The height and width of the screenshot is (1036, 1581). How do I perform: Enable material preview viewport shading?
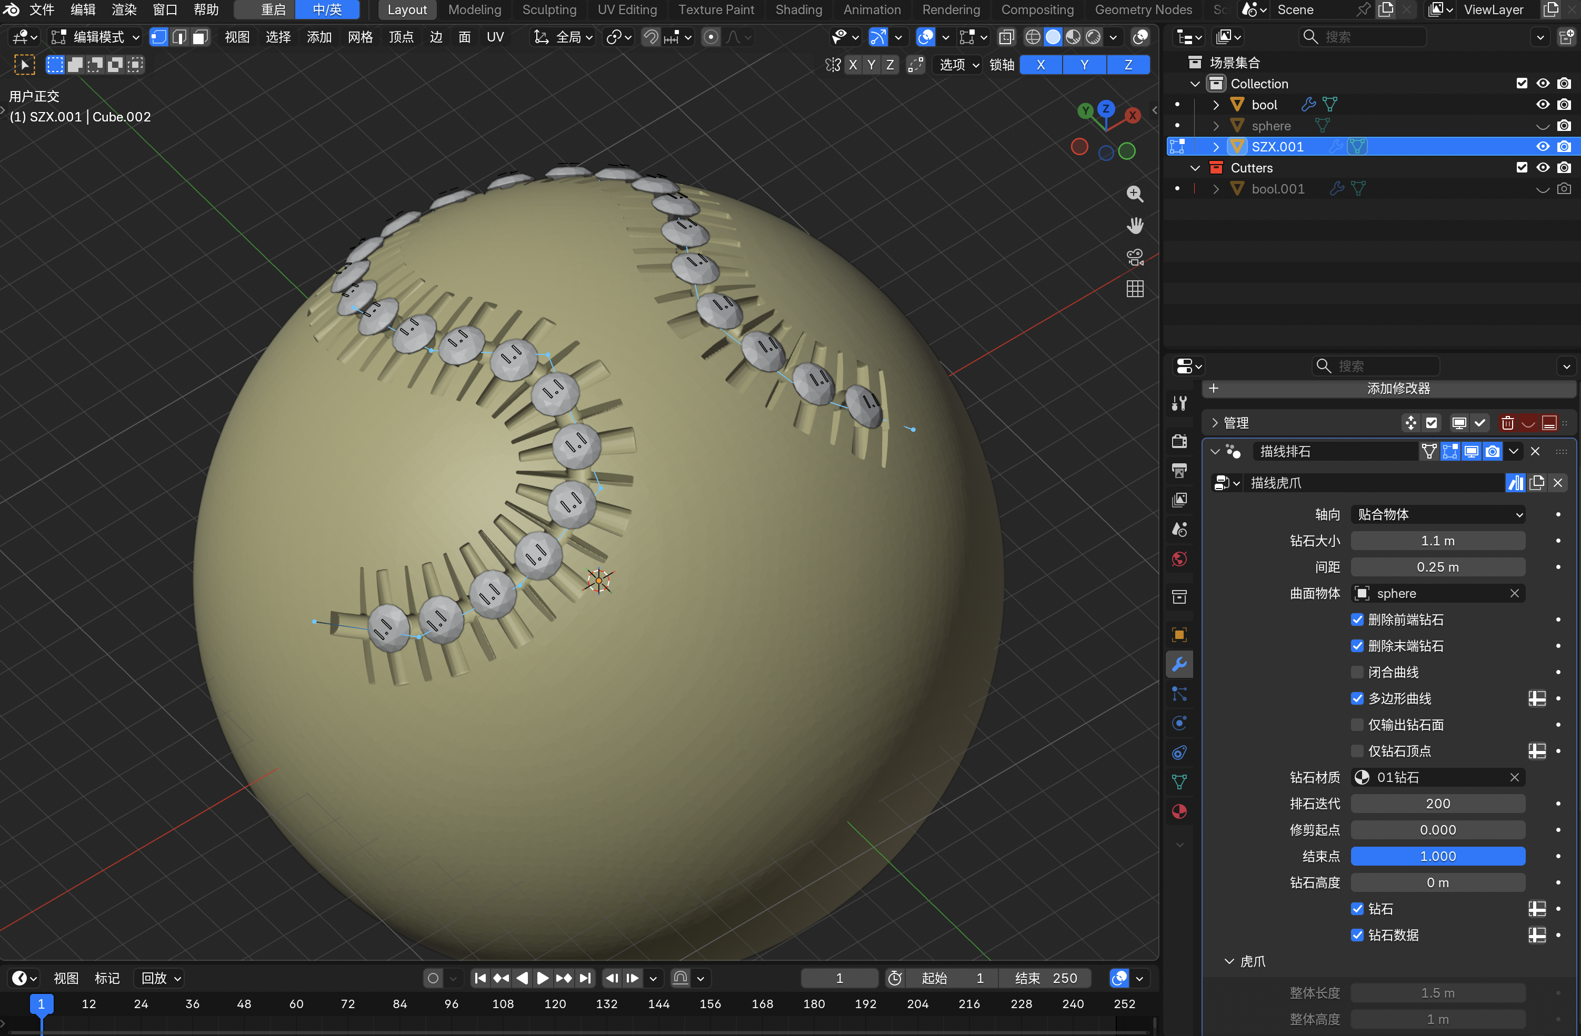click(1073, 37)
